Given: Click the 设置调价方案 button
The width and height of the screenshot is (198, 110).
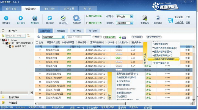Looking at the screenshot, I should [x=53, y=43].
